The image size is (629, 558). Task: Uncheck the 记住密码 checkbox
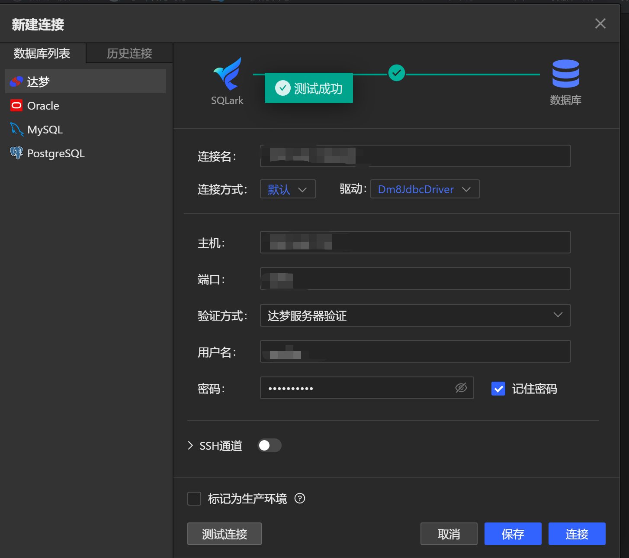coord(498,389)
